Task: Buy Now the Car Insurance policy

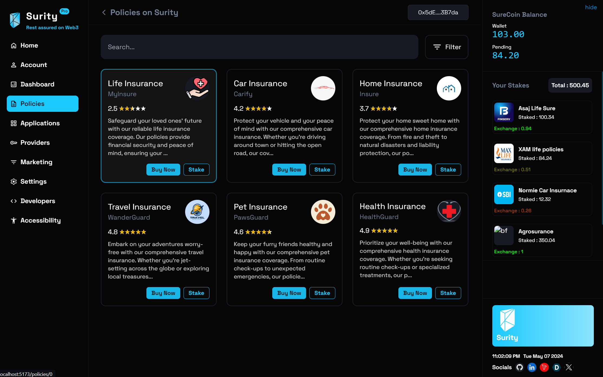Action: 289,170
